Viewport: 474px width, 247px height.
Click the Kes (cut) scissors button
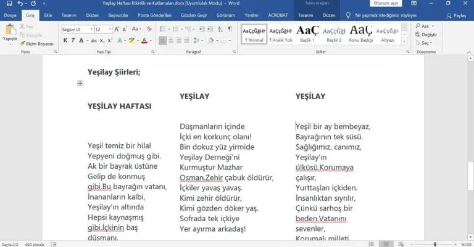pyautogui.click(x=27, y=26)
